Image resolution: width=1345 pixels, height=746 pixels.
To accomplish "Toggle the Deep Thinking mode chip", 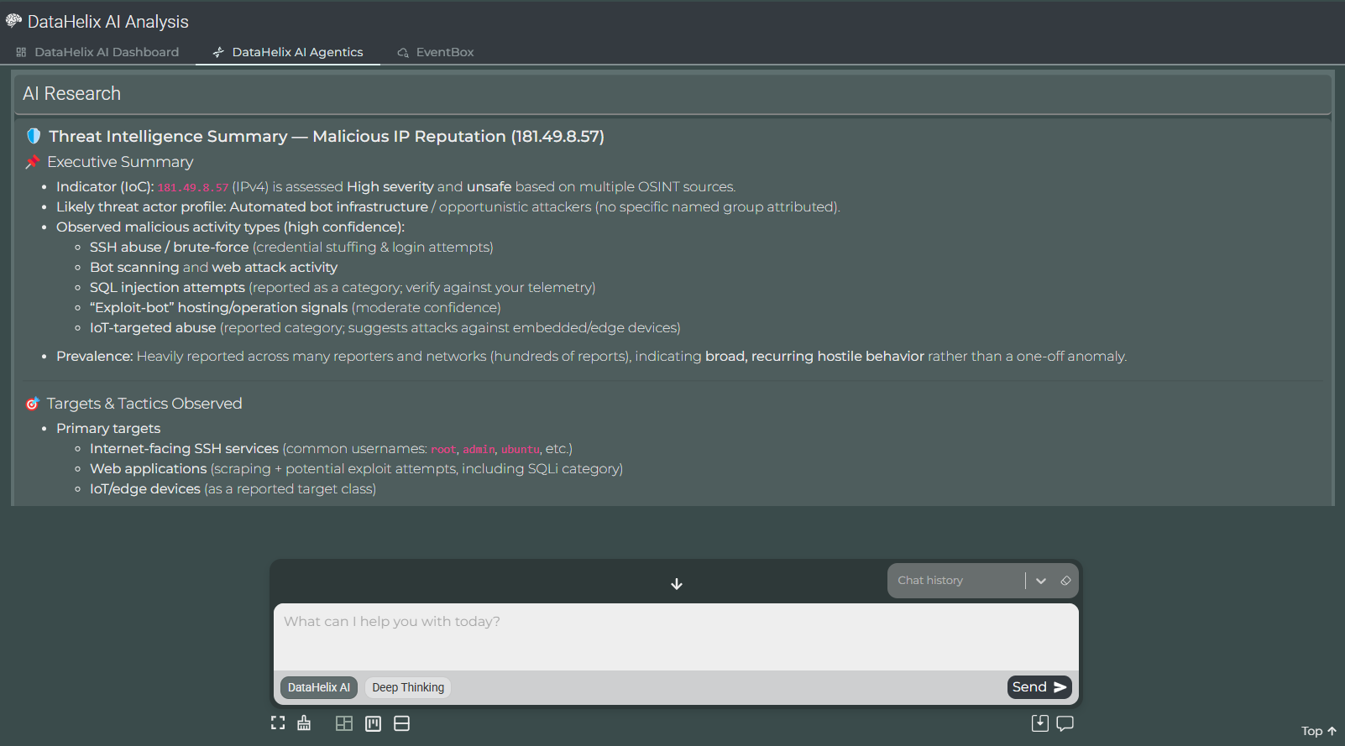I will (x=408, y=687).
